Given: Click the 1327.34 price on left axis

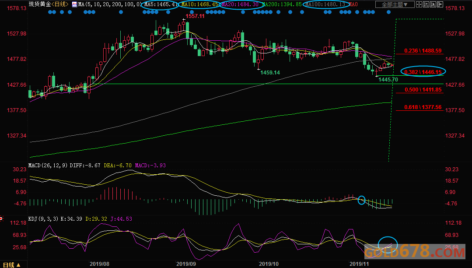Looking at the screenshot, I should (17, 136).
